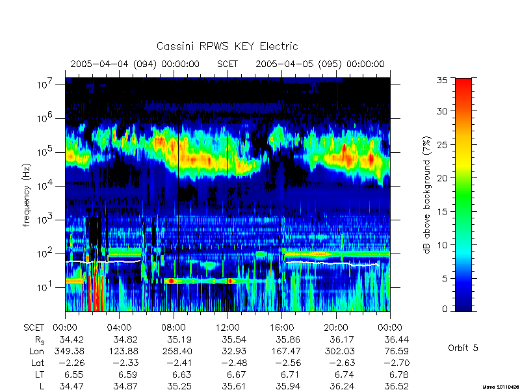Click the 10^1 frequency tick label
Screen dimensions: 520x390
pyautogui.click(x=45, y=287)
